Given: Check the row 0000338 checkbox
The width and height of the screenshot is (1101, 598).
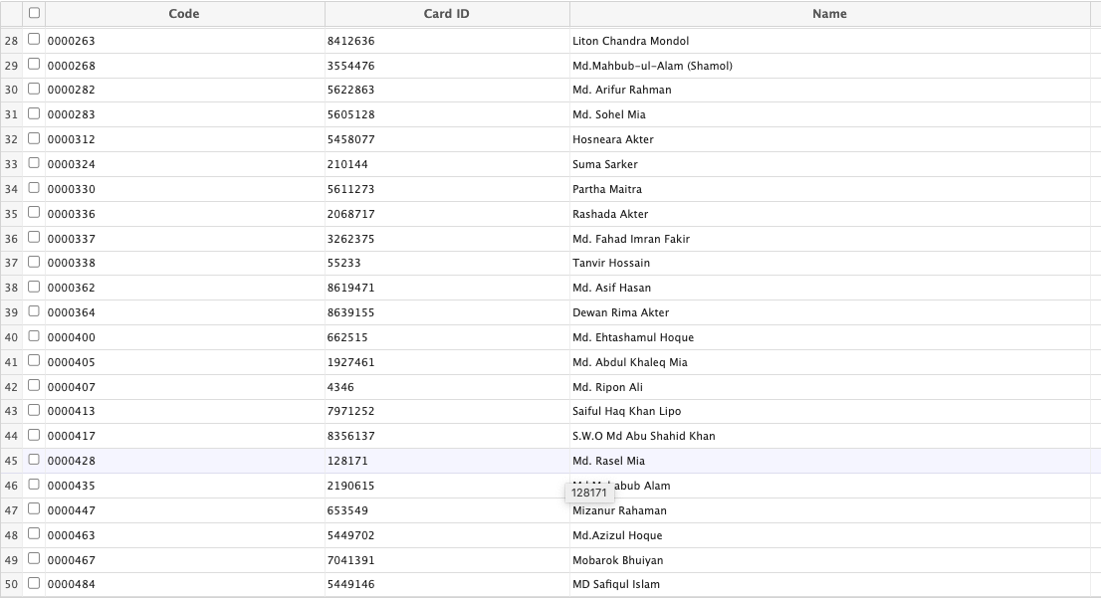Looking at the screenshot, I should coord(35,262).
